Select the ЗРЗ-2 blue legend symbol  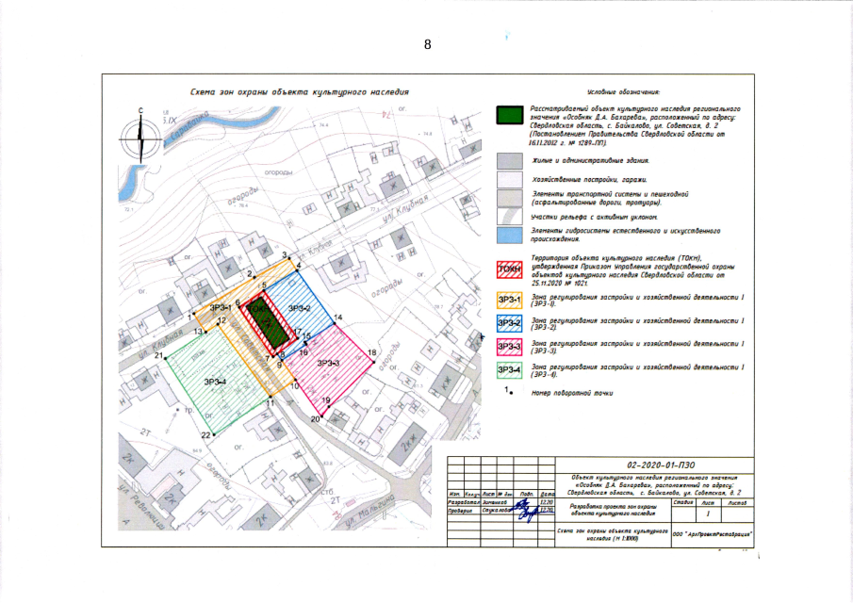click(x=509, y=323)
